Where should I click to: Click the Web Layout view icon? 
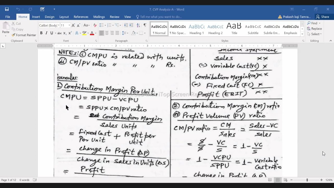[x=285, y=180]
